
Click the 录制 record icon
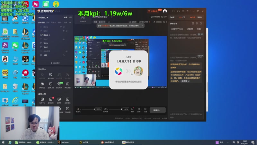click(139, 109)
